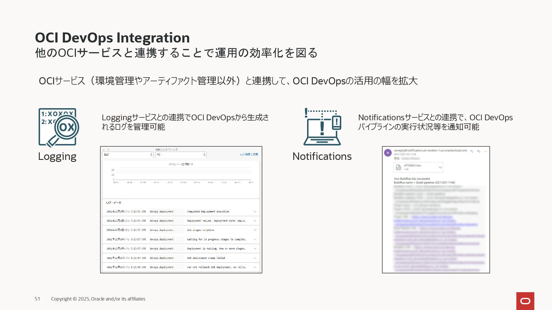Expand the ATT00001.htm attachment chevron
552x310 pixels.
coord(440,167)
